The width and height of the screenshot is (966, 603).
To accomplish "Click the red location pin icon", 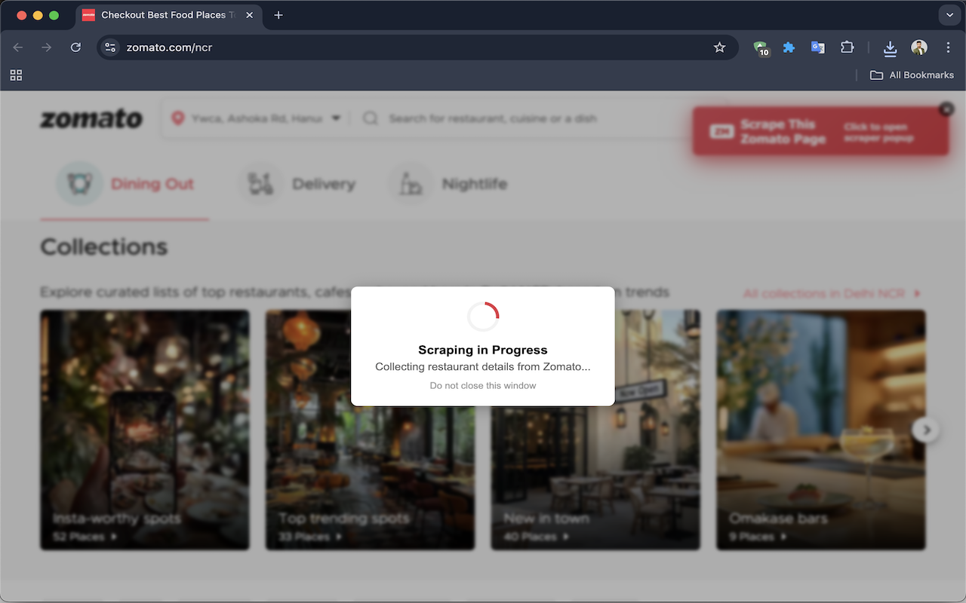I will [x=178, y=118].
